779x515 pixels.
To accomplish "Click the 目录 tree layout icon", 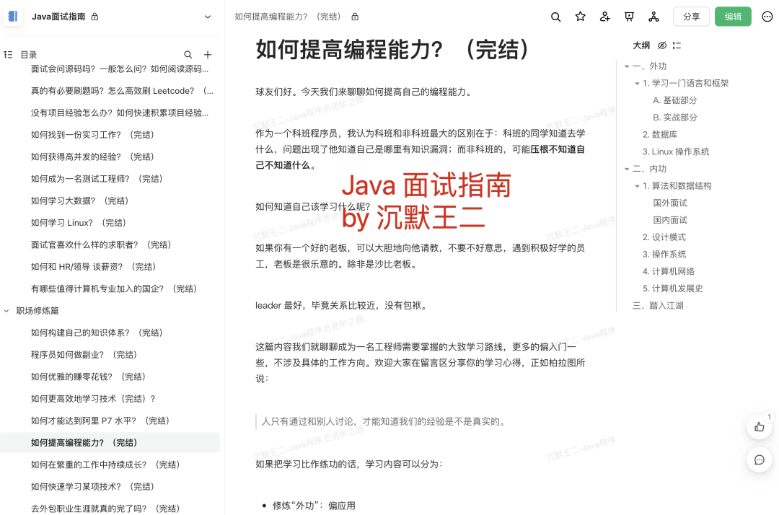I will pyautogui.click(x=8, y=55).
